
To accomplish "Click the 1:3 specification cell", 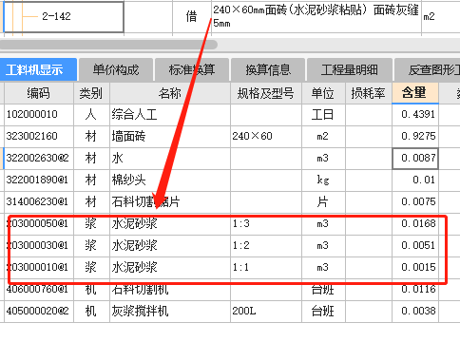I will click(x=266, y=224).
